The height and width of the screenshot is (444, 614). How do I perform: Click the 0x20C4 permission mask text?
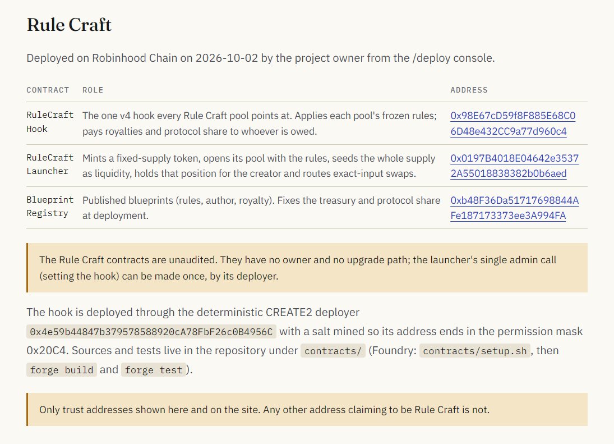[47, 351]
